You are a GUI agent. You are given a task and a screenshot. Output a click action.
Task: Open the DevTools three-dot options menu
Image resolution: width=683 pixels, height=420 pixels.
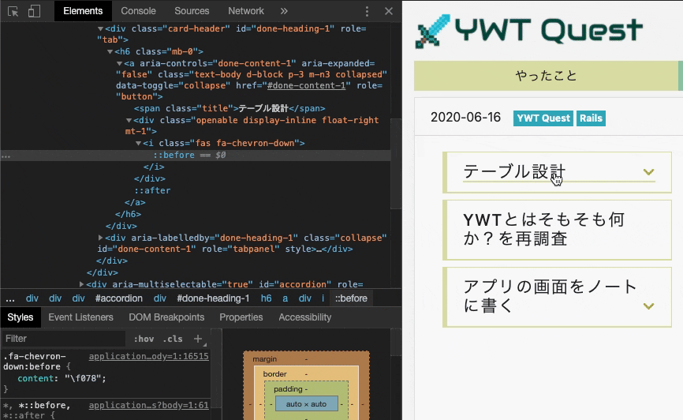pos(367,11)
